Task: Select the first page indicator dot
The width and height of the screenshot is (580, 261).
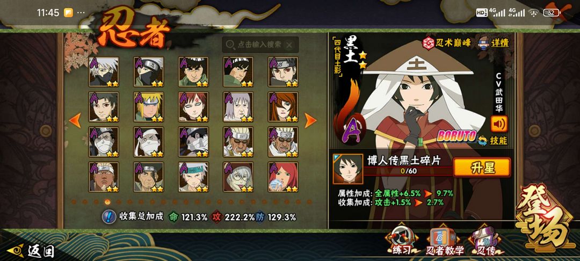Action: [74, 202]
